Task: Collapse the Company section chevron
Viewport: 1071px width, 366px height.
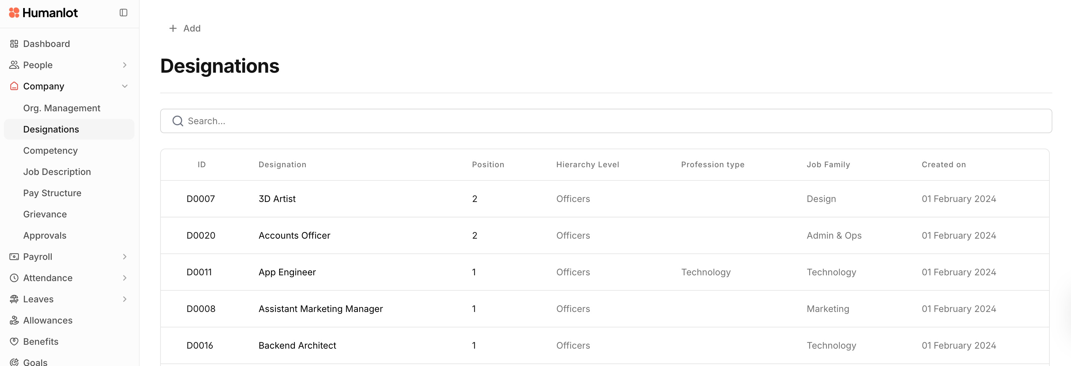Action: [125, 86]
